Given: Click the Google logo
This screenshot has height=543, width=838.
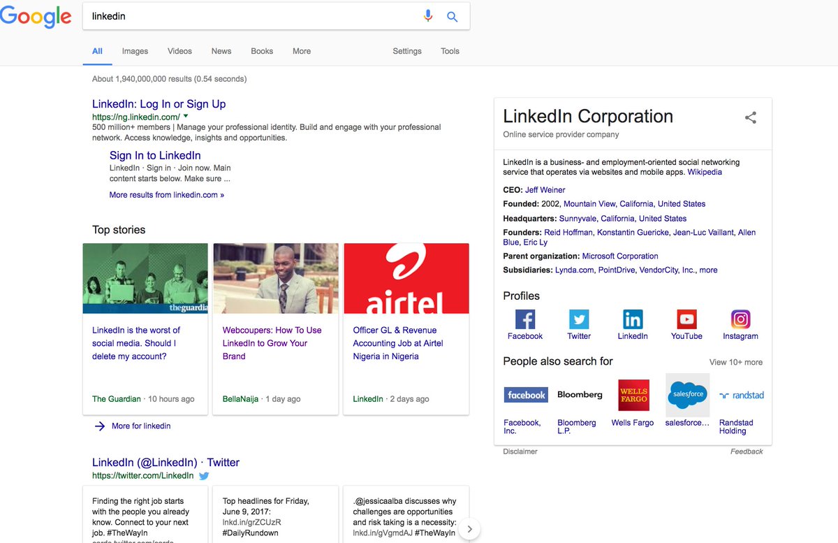Looking at the screenshot, I should coord(36,17).
